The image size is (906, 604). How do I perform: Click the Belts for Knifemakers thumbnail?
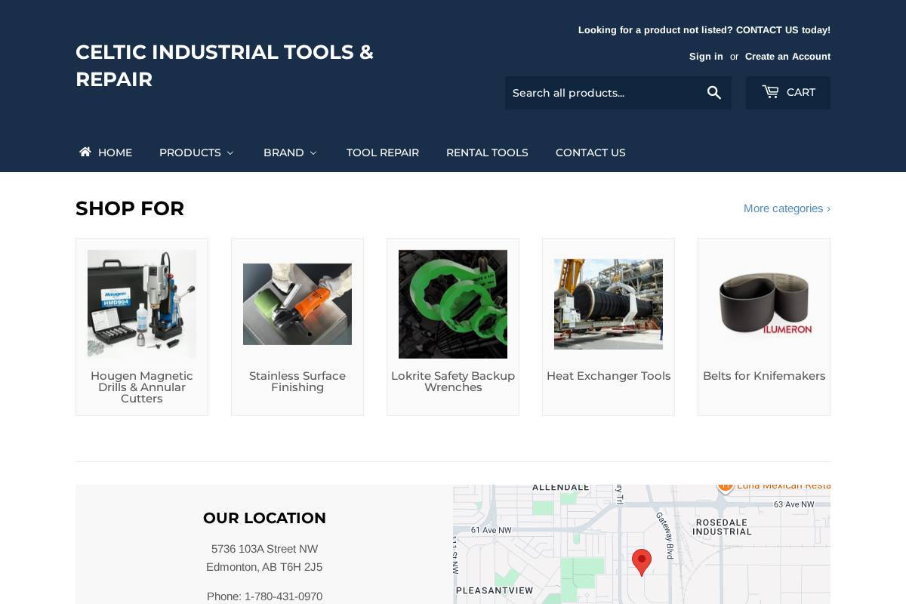[764, 304]
